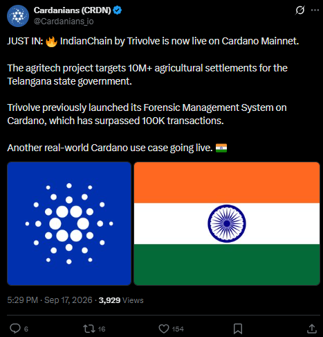This screenshot has width=323, height=337.
Task: Click the India flag emoji in text
Action: [221, 148]
